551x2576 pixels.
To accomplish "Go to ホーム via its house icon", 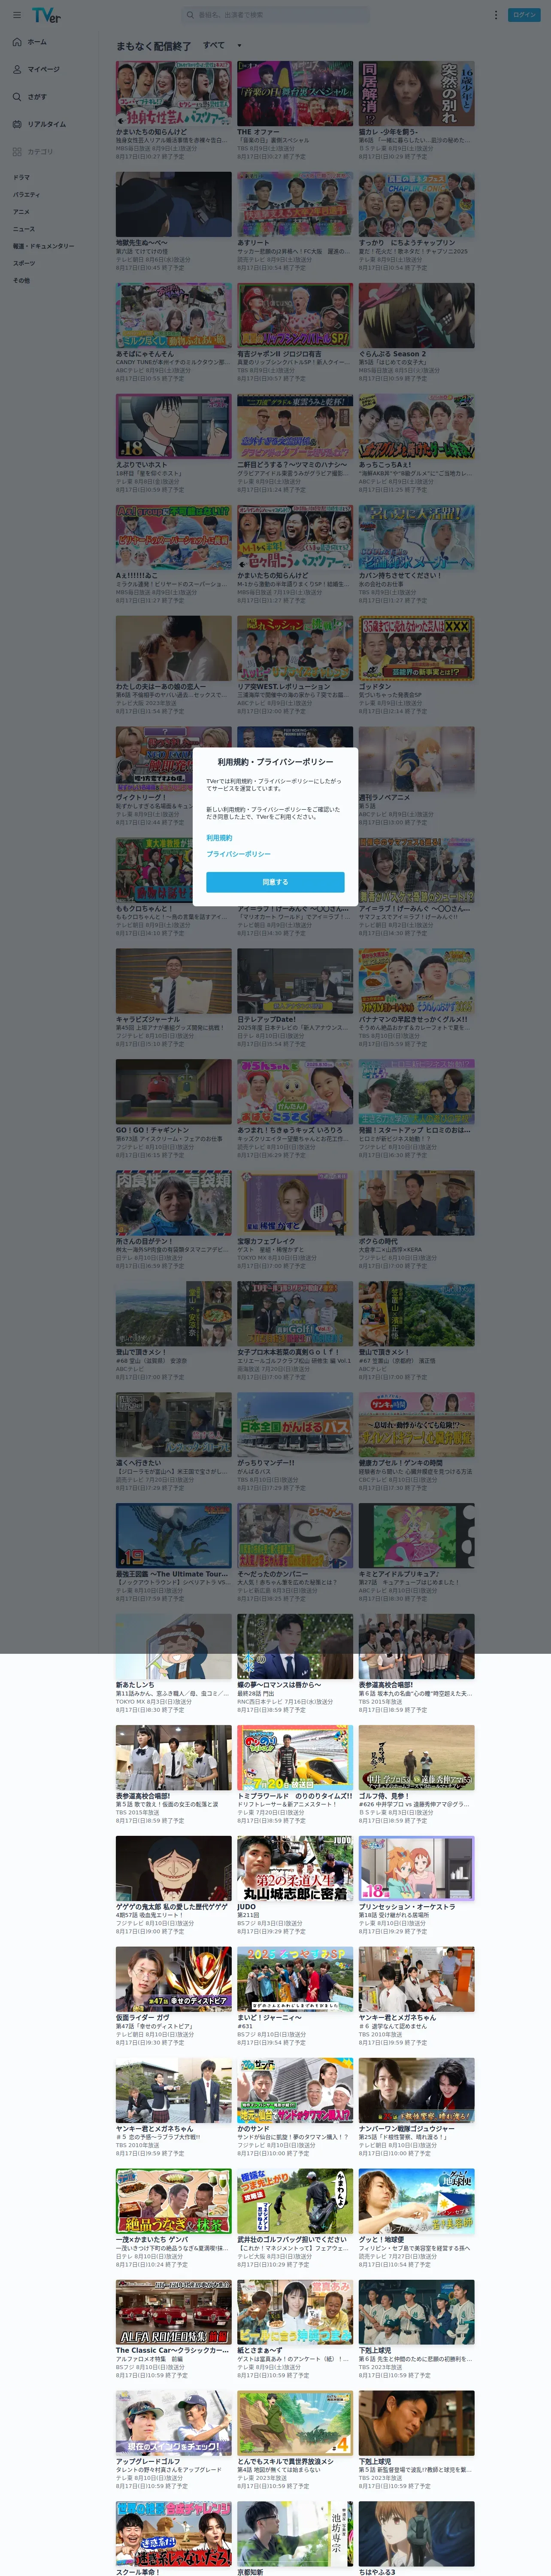I will [x=17, y=42].
